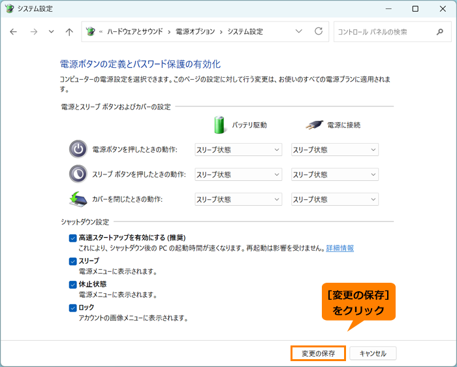Go back with the left arrow
Screen dimensions: 457x367
pos(14,31)
